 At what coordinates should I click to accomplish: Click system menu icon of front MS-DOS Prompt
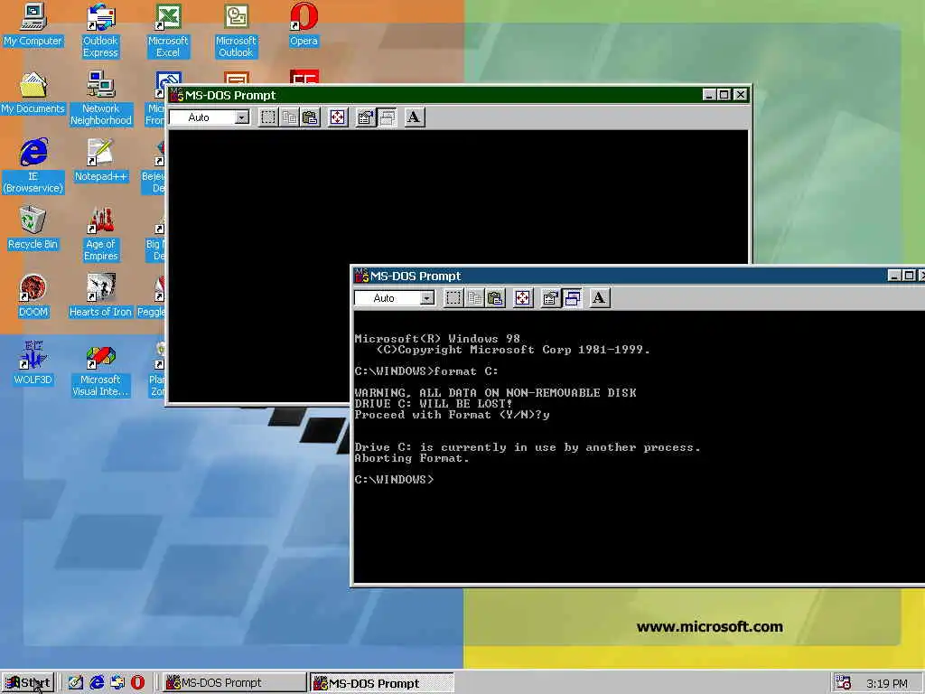[x=361, y=276]
